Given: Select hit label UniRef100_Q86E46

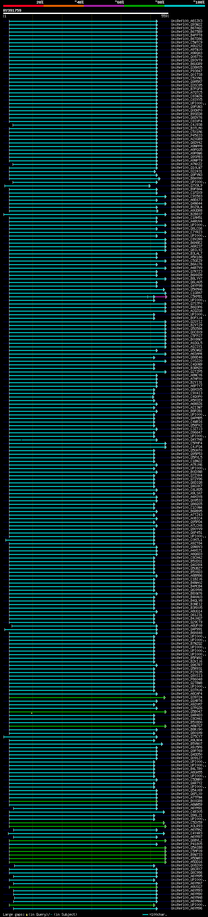Looking at the screenshot, I should point(186,357).
